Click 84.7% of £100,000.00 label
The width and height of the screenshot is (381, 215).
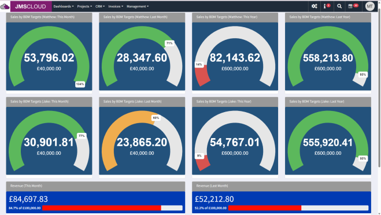pos(24,208)
